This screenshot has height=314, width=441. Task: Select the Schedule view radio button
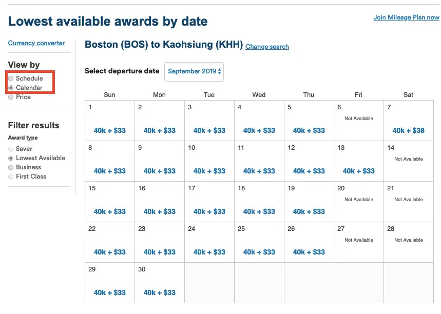11,78
